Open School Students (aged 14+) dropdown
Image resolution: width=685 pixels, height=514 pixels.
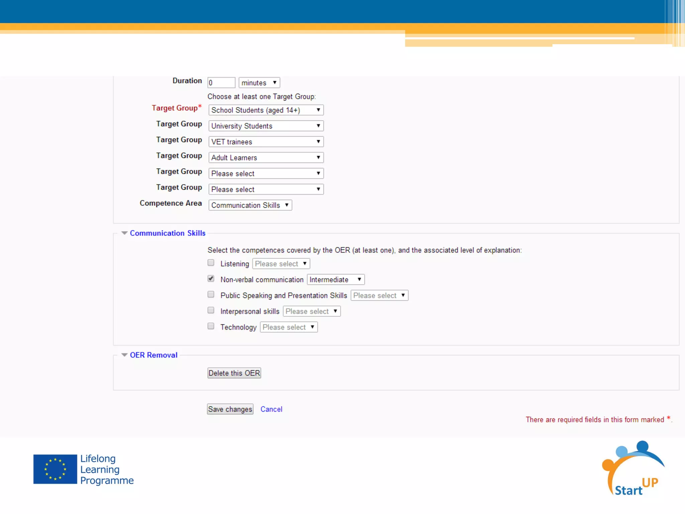[266, 110]
